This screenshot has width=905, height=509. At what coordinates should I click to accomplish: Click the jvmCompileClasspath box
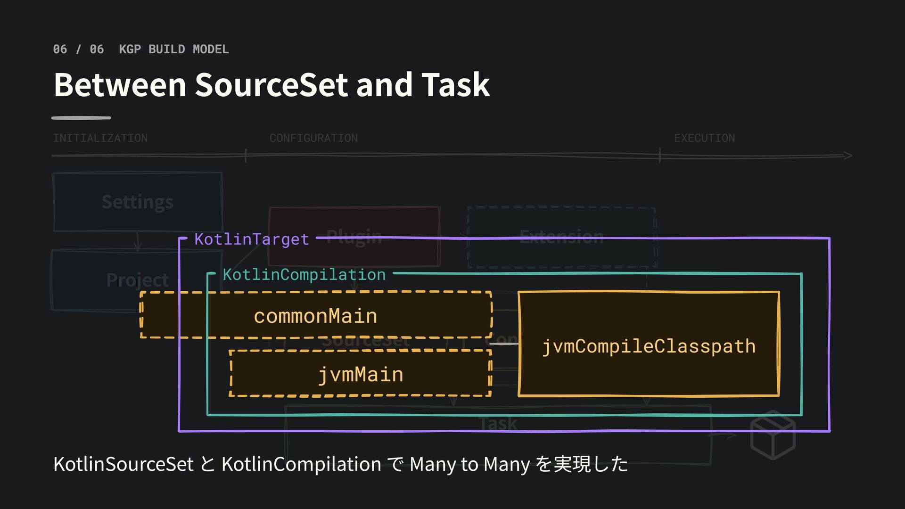pos(649,344)
